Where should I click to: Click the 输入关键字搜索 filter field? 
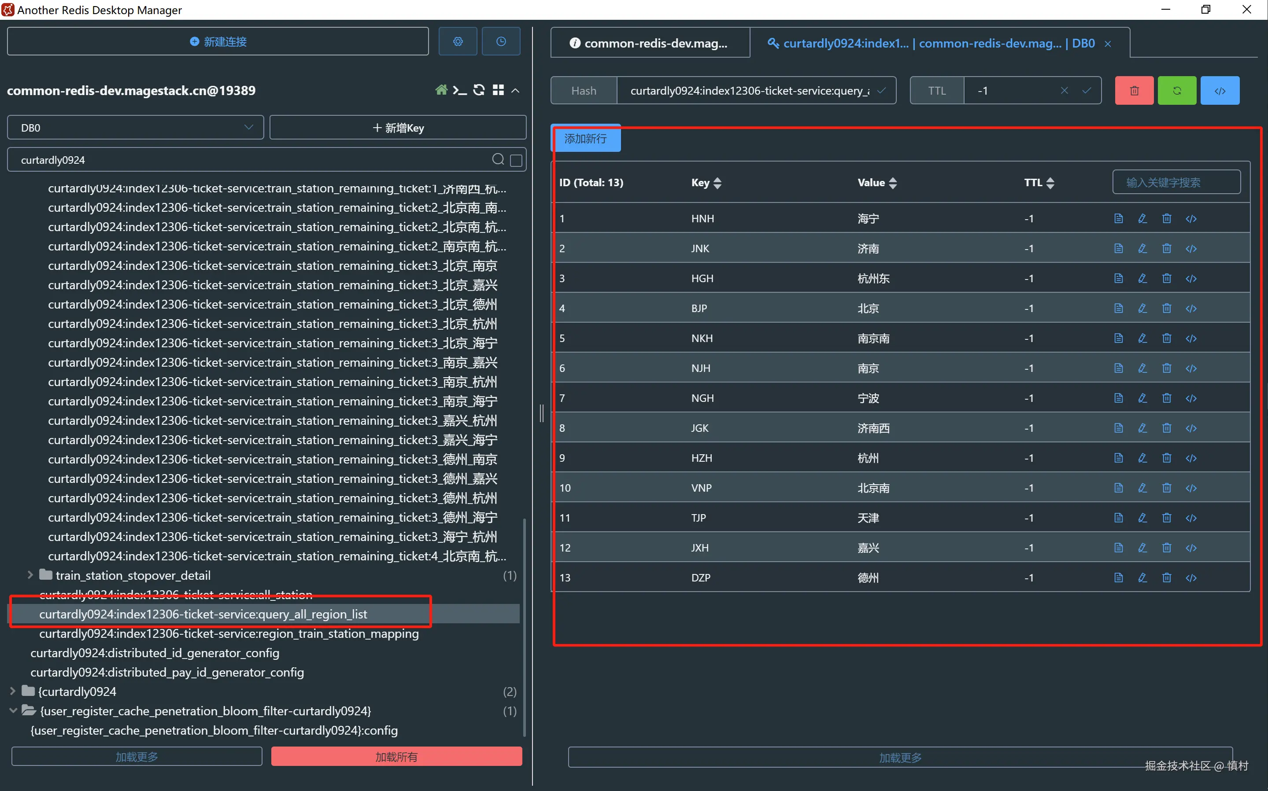[x=1176, y=183]
